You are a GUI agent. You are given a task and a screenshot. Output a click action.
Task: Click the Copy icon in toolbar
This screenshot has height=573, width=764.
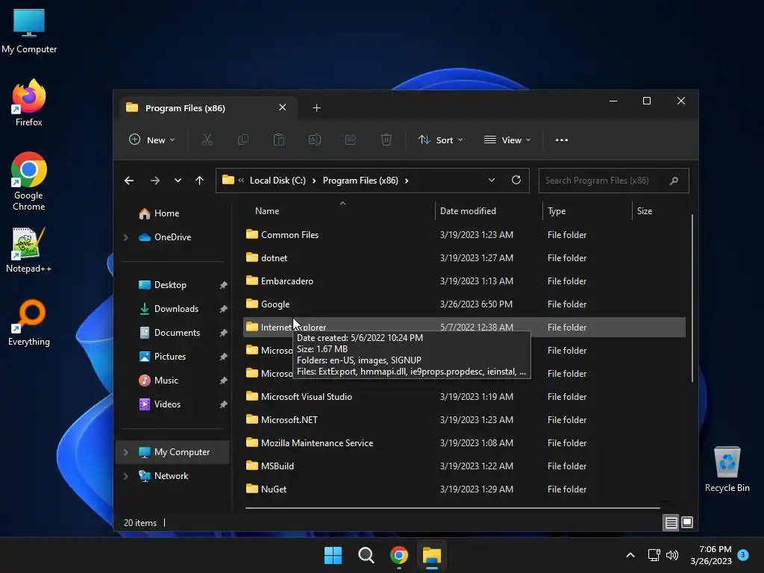click(242, 140)
